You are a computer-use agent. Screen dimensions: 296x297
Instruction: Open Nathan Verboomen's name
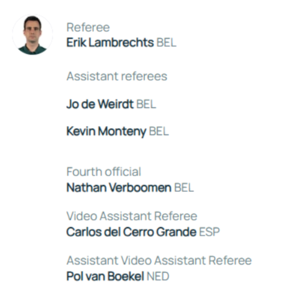pos(119,188)
